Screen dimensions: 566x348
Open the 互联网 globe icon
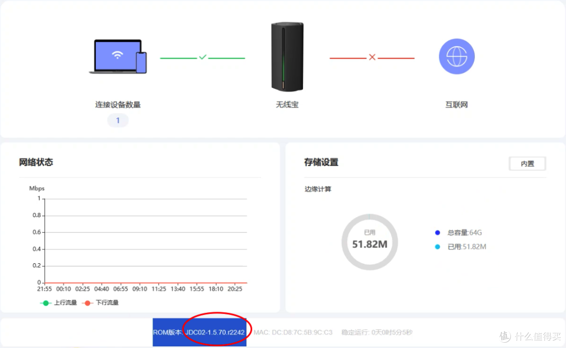click(455, 56)
